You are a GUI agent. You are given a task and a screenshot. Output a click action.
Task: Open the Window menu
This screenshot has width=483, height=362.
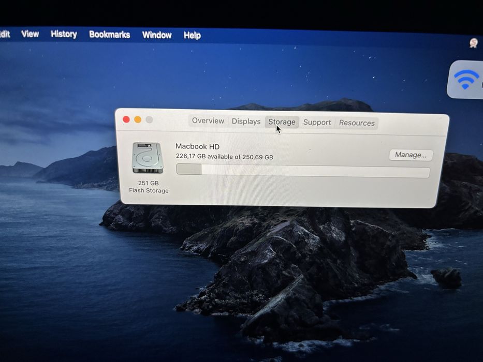pyautogui.click(x=157, y=35)
